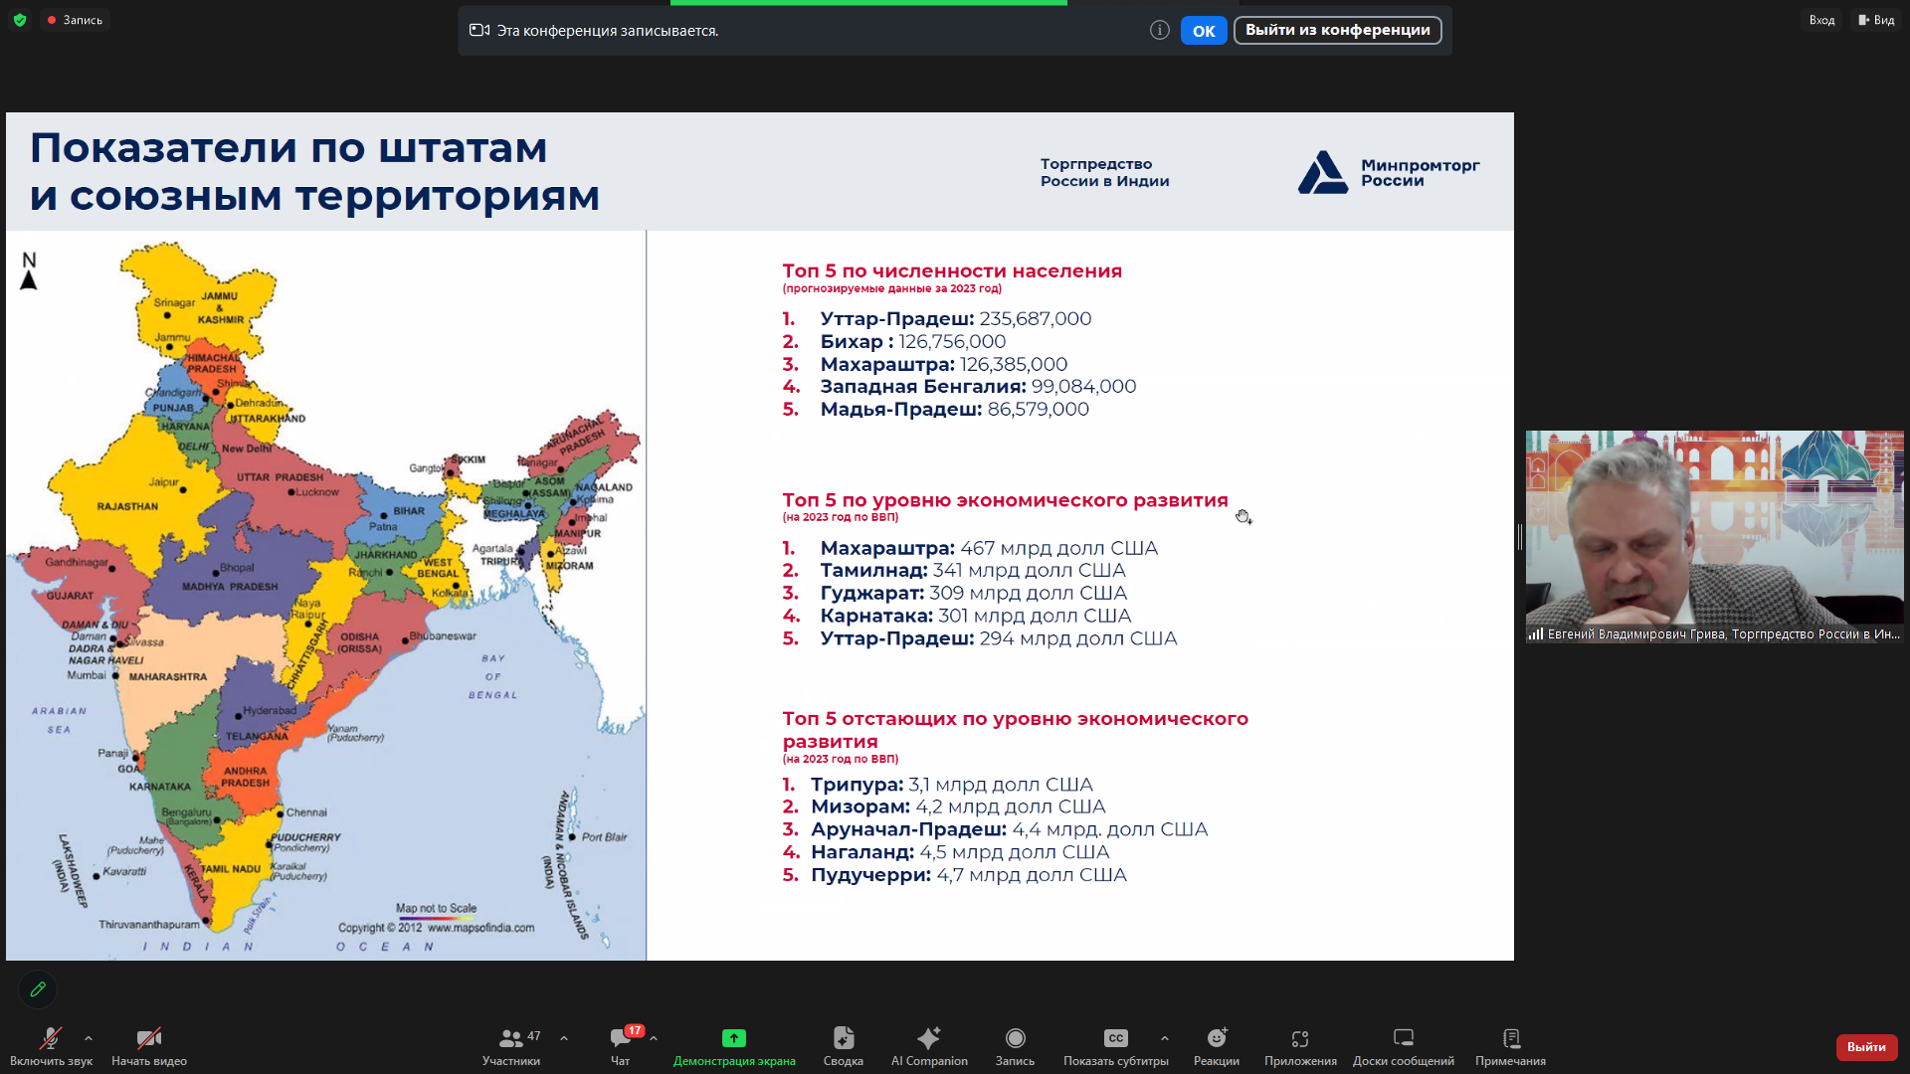Unmute with the Включить звук microphone icon

(x=50, y=1038)
